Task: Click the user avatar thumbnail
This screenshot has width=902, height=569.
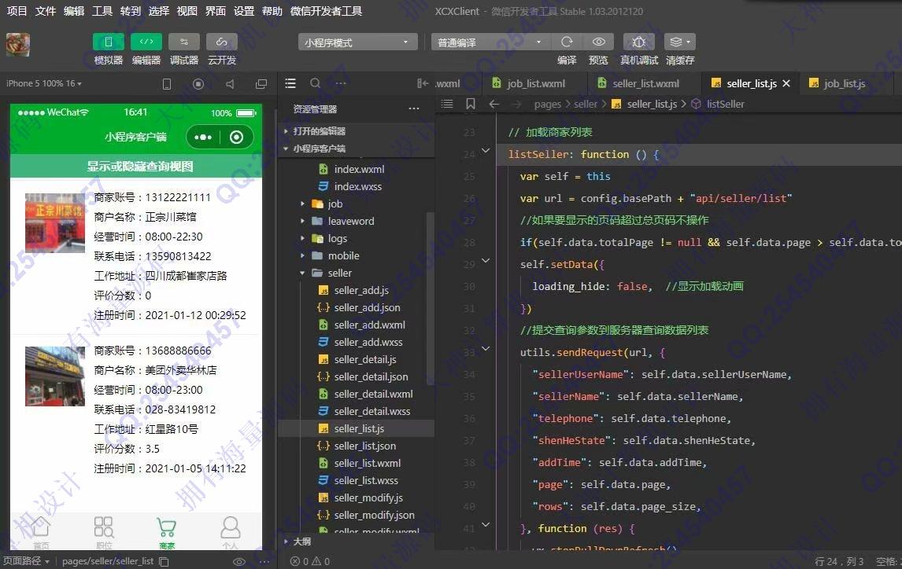Action: pos(18,45)
